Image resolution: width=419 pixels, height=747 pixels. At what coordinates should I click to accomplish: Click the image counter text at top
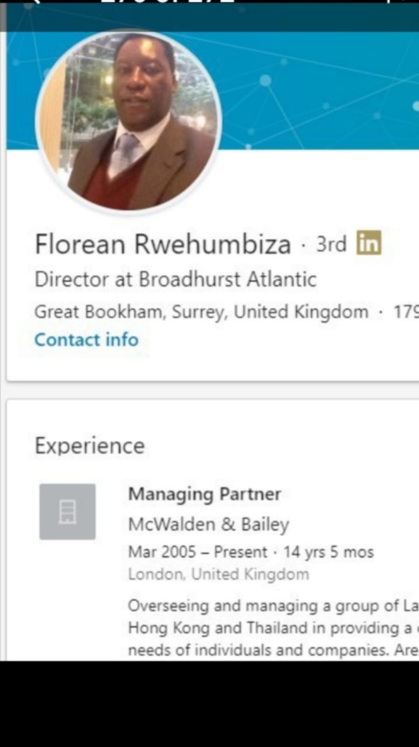coord(168,4)
